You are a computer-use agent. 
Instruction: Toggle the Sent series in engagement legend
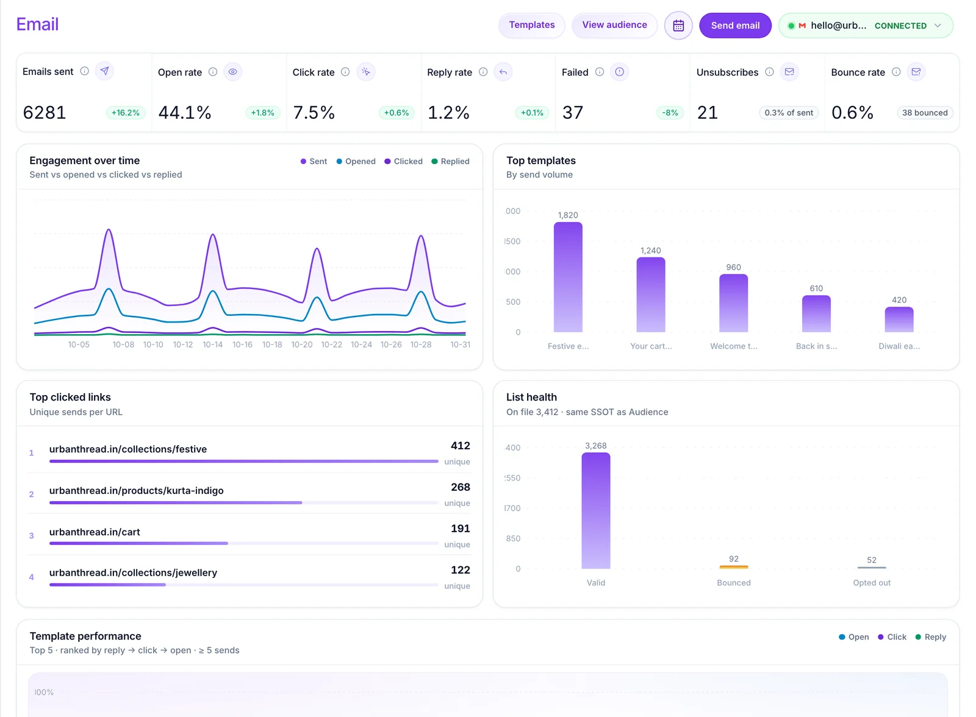(314, 162)
